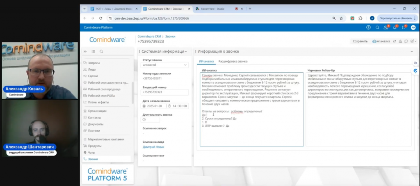Bookmark this page with the star icon
The height and width of the screenshot is (186, 420).
pos(341,18)
